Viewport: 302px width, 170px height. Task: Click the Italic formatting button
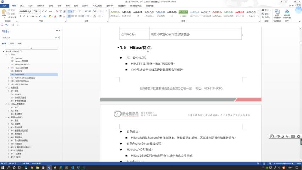25,16
